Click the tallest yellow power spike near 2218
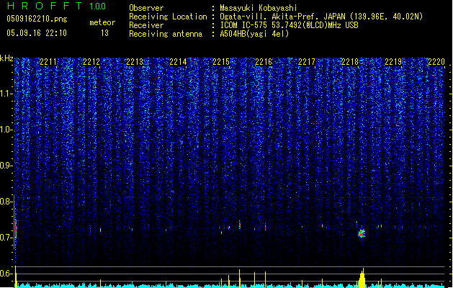This screenshot has height=288, width=453. pyautogui.click(x=362, y=278)
